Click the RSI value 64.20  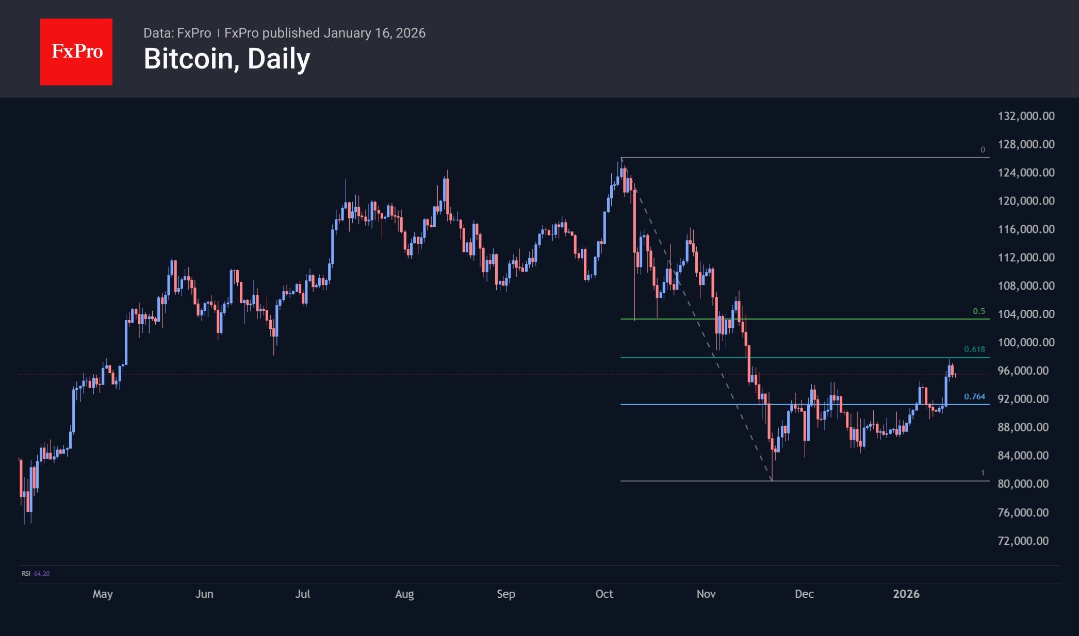(x=42, y=574)
